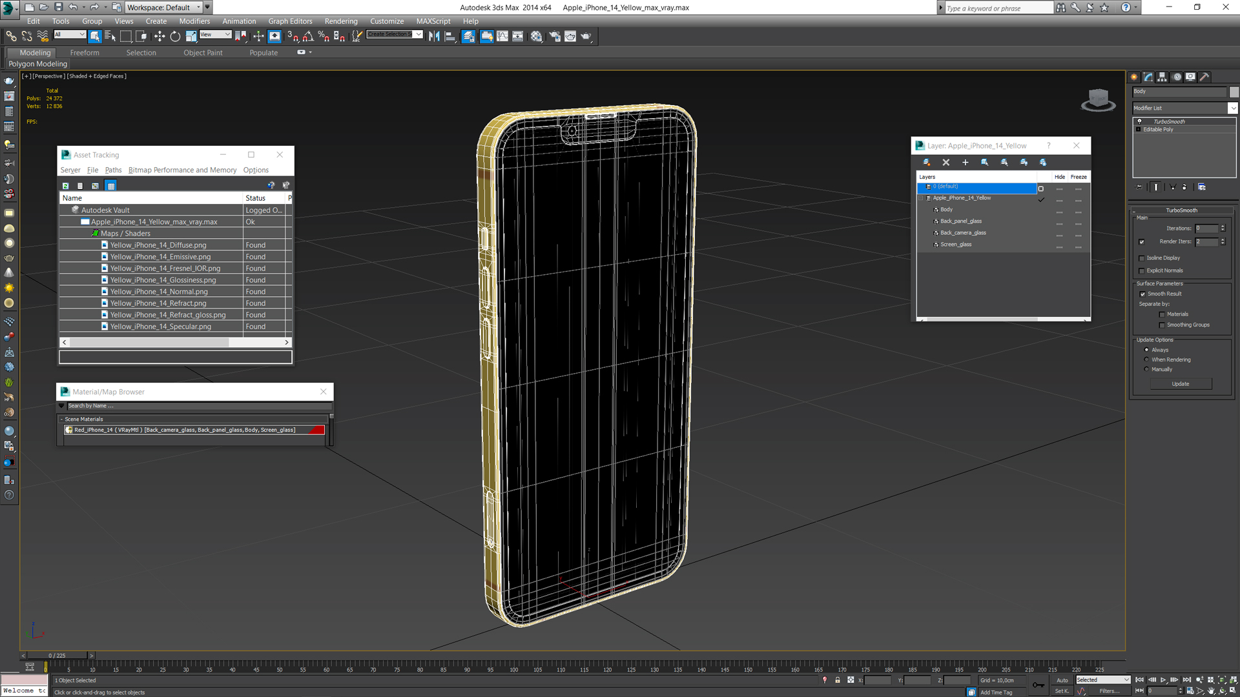Screen dimensions: 1240x697
Task: Click the Mirror tool icon
Action: click(434, 36)
